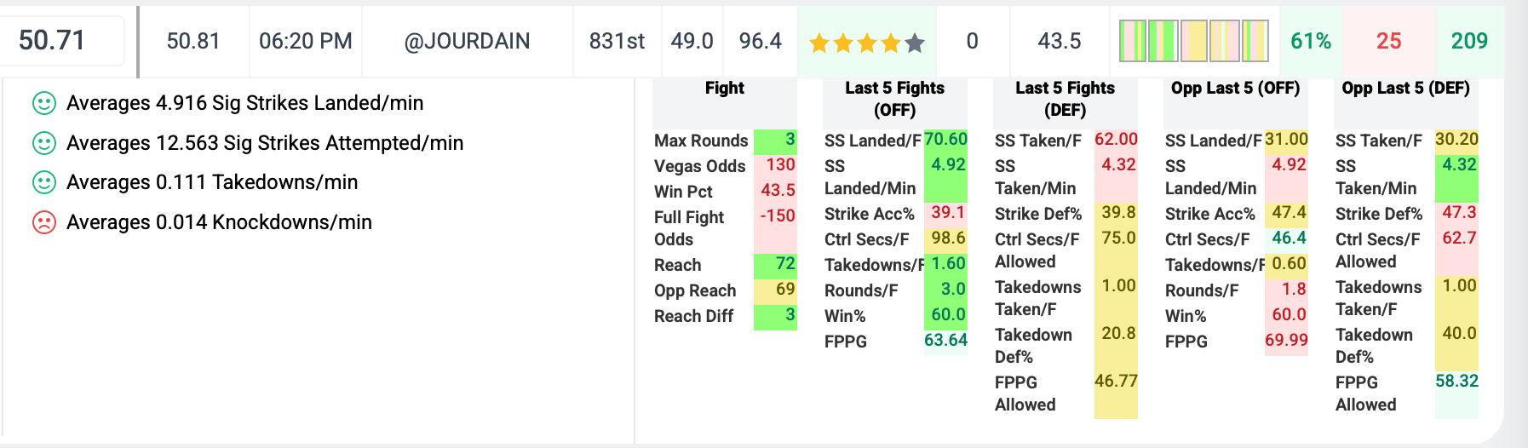1528x448 pixels.
Task: Click the @JOURDAIN opponent cell
Action: pos(467,41)
